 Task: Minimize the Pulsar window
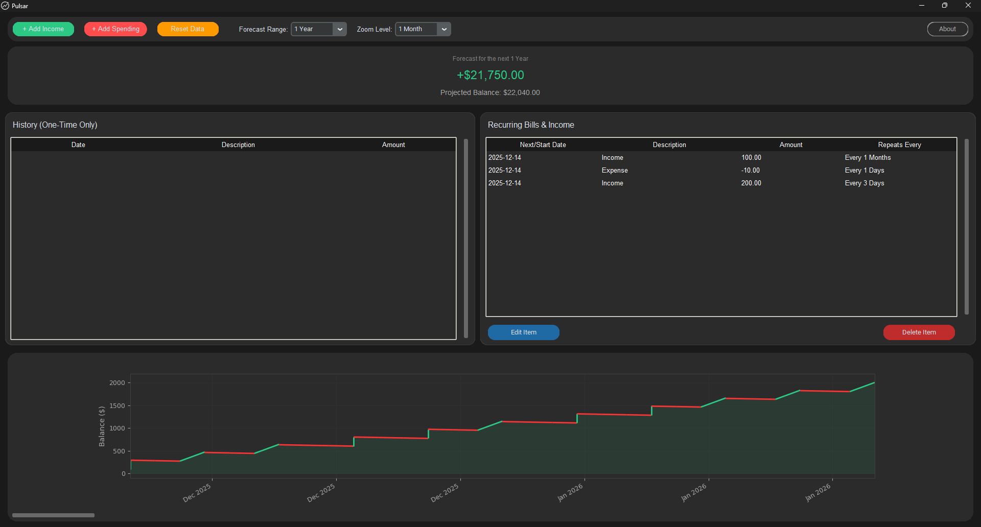922,6
